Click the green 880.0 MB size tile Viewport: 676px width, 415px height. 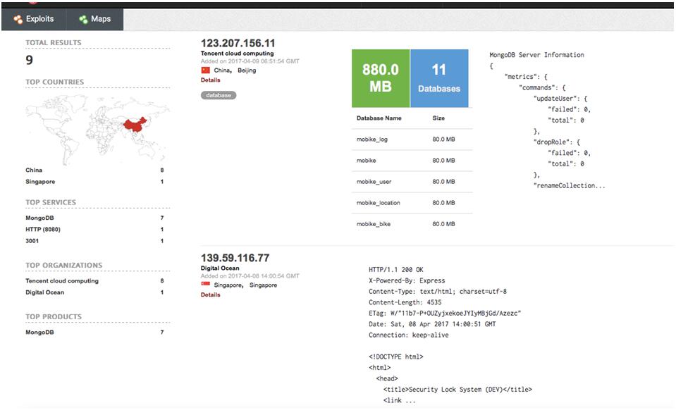[x=381, y=78]
